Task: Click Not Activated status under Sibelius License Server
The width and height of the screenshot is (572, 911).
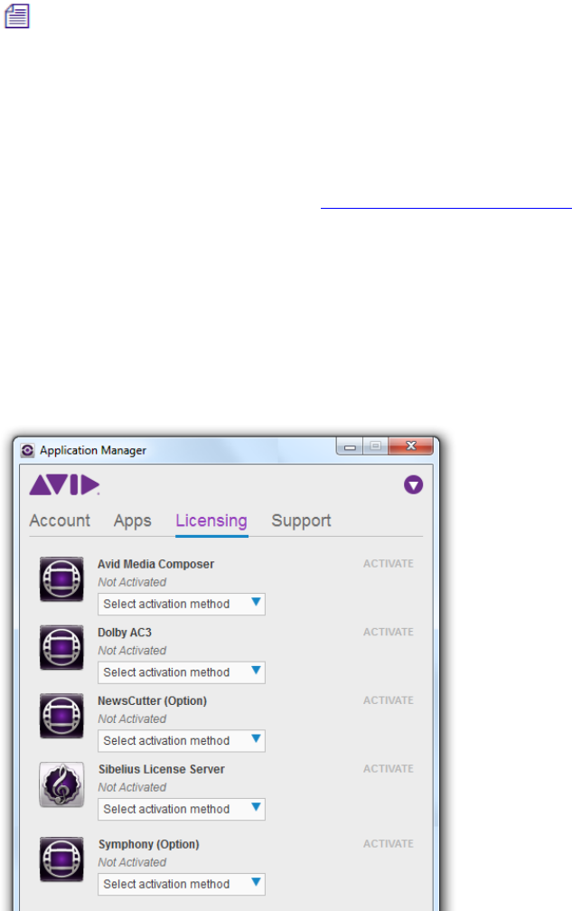Action: coord(132,788)
